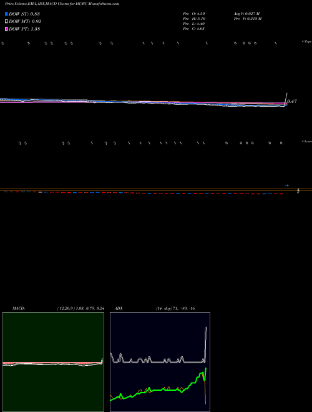Click the 0.47 price label on chart

pos(292,101)
